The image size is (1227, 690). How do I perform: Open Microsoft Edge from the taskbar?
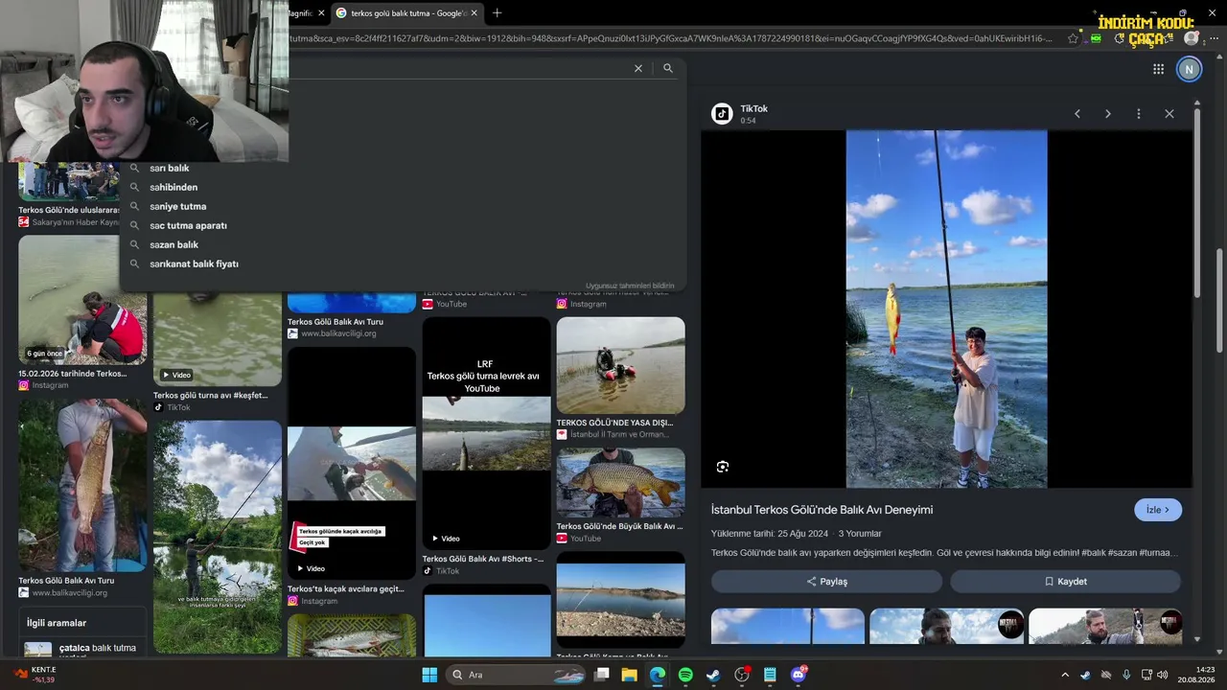pyautogui.click(x=658, y=675)
